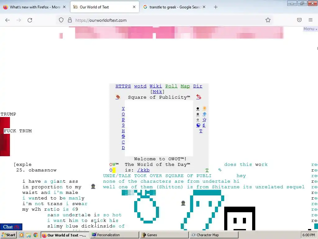Screen dimensions: 318x239
Task: Click the 'does this work' text
Action: [x=246, y=164]
